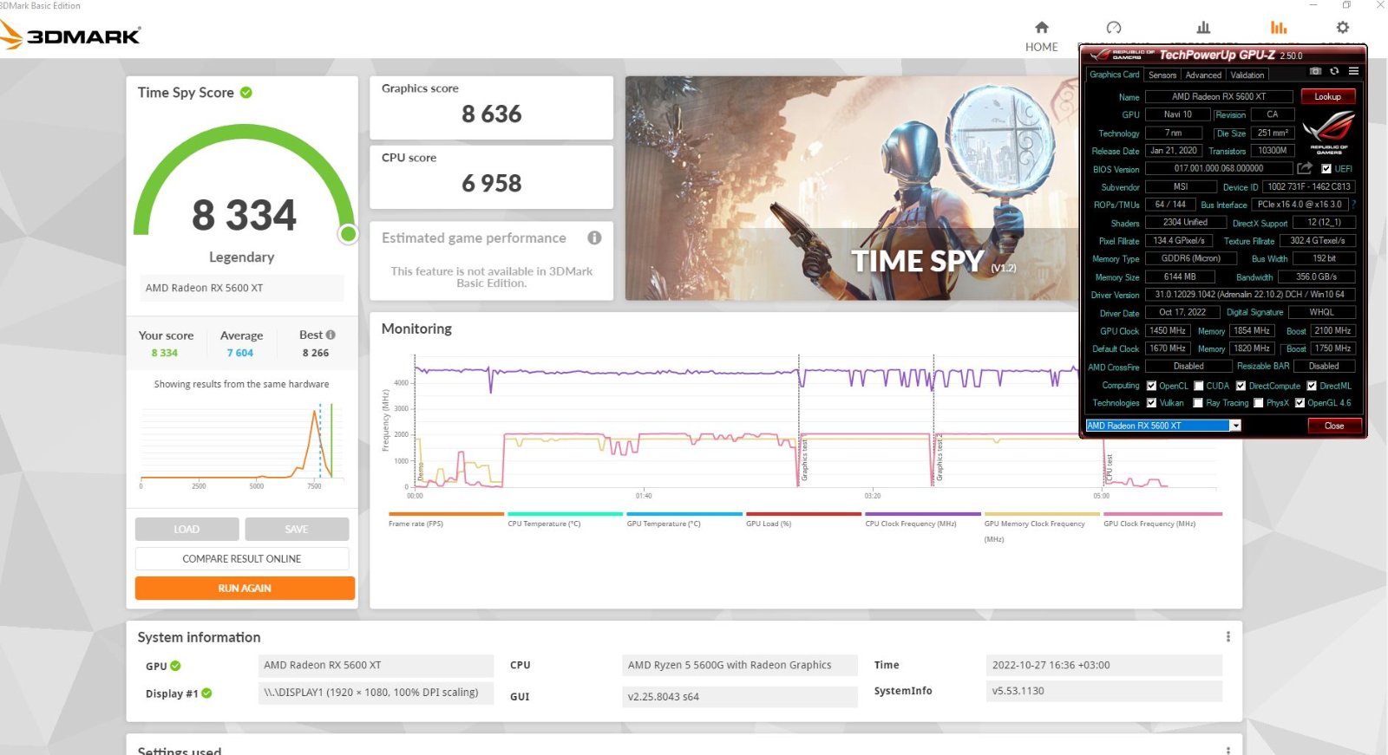Open the GPU selection dropdown in GPU-Z
This screenshot has width=1388, height=755.
pos(1235,426)
